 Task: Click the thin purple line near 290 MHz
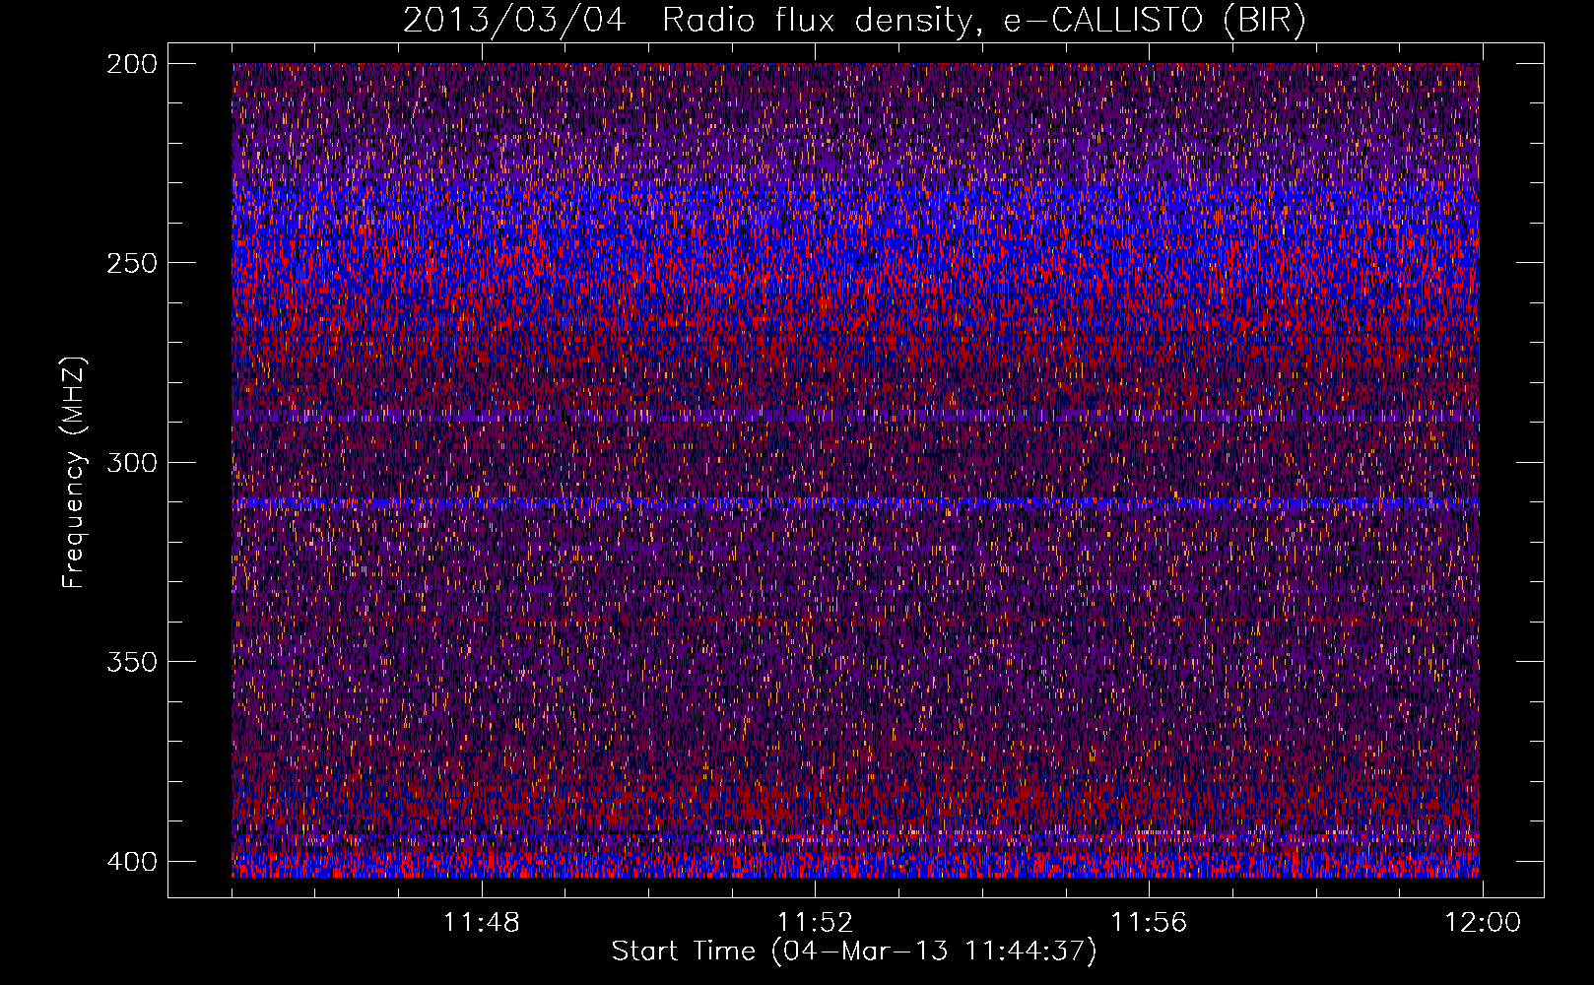855,418
